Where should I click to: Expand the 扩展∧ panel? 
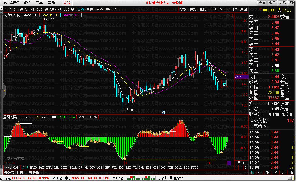[x=22, y=173]
